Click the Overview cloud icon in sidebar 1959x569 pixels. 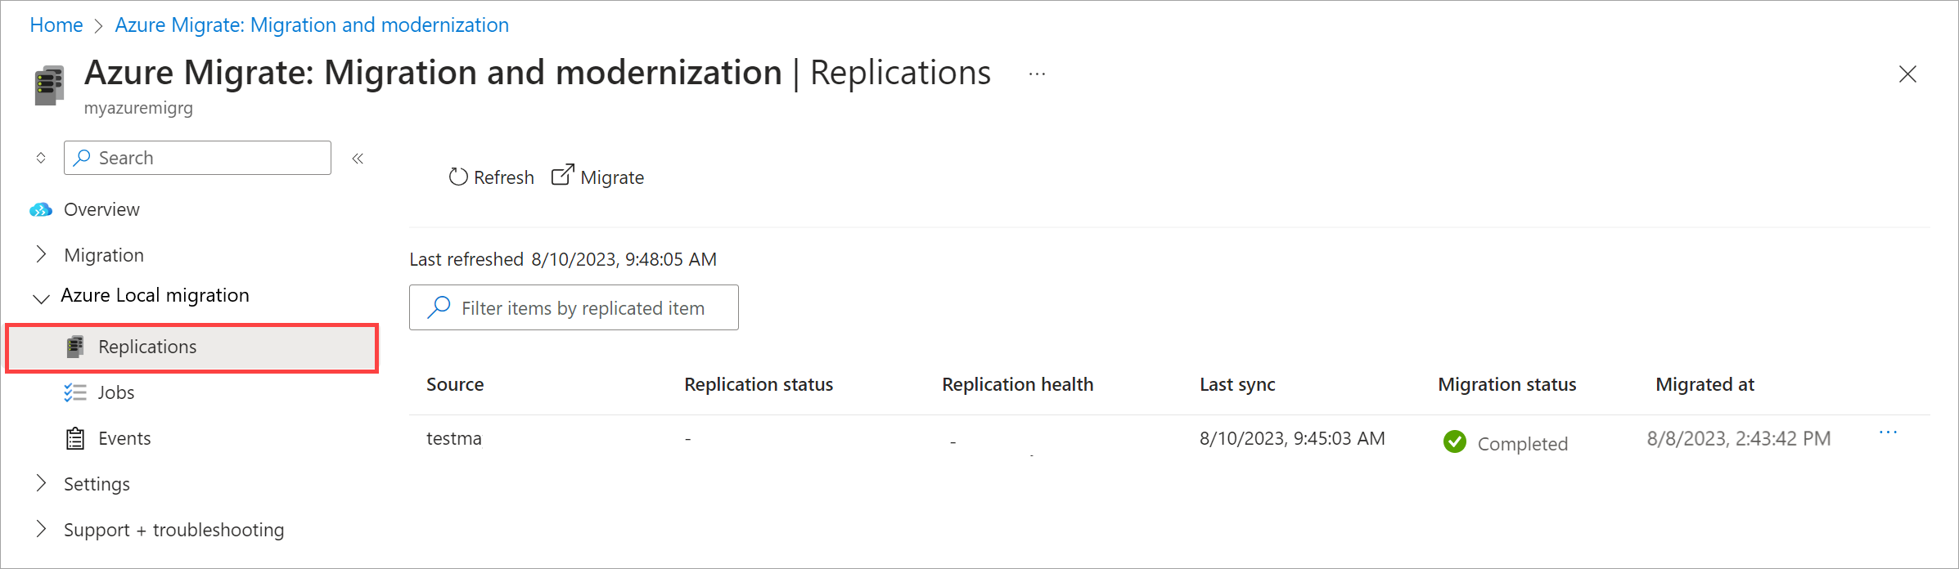click(39, 209)
